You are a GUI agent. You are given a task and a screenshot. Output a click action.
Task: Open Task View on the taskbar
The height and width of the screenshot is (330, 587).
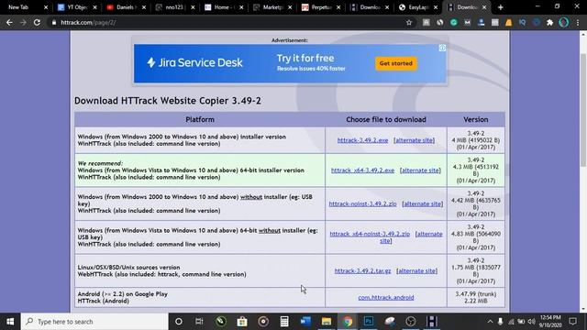pyautogui.click(x=199, y=322)
